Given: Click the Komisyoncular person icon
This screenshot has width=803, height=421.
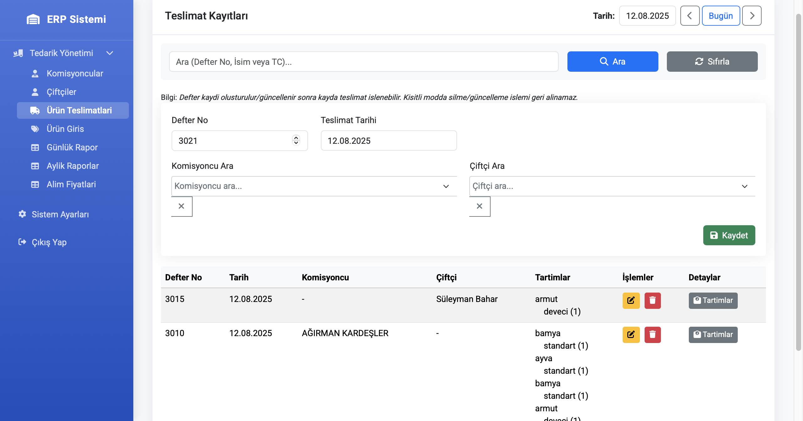Looking at the screenshot, I should tap(35, 74).
